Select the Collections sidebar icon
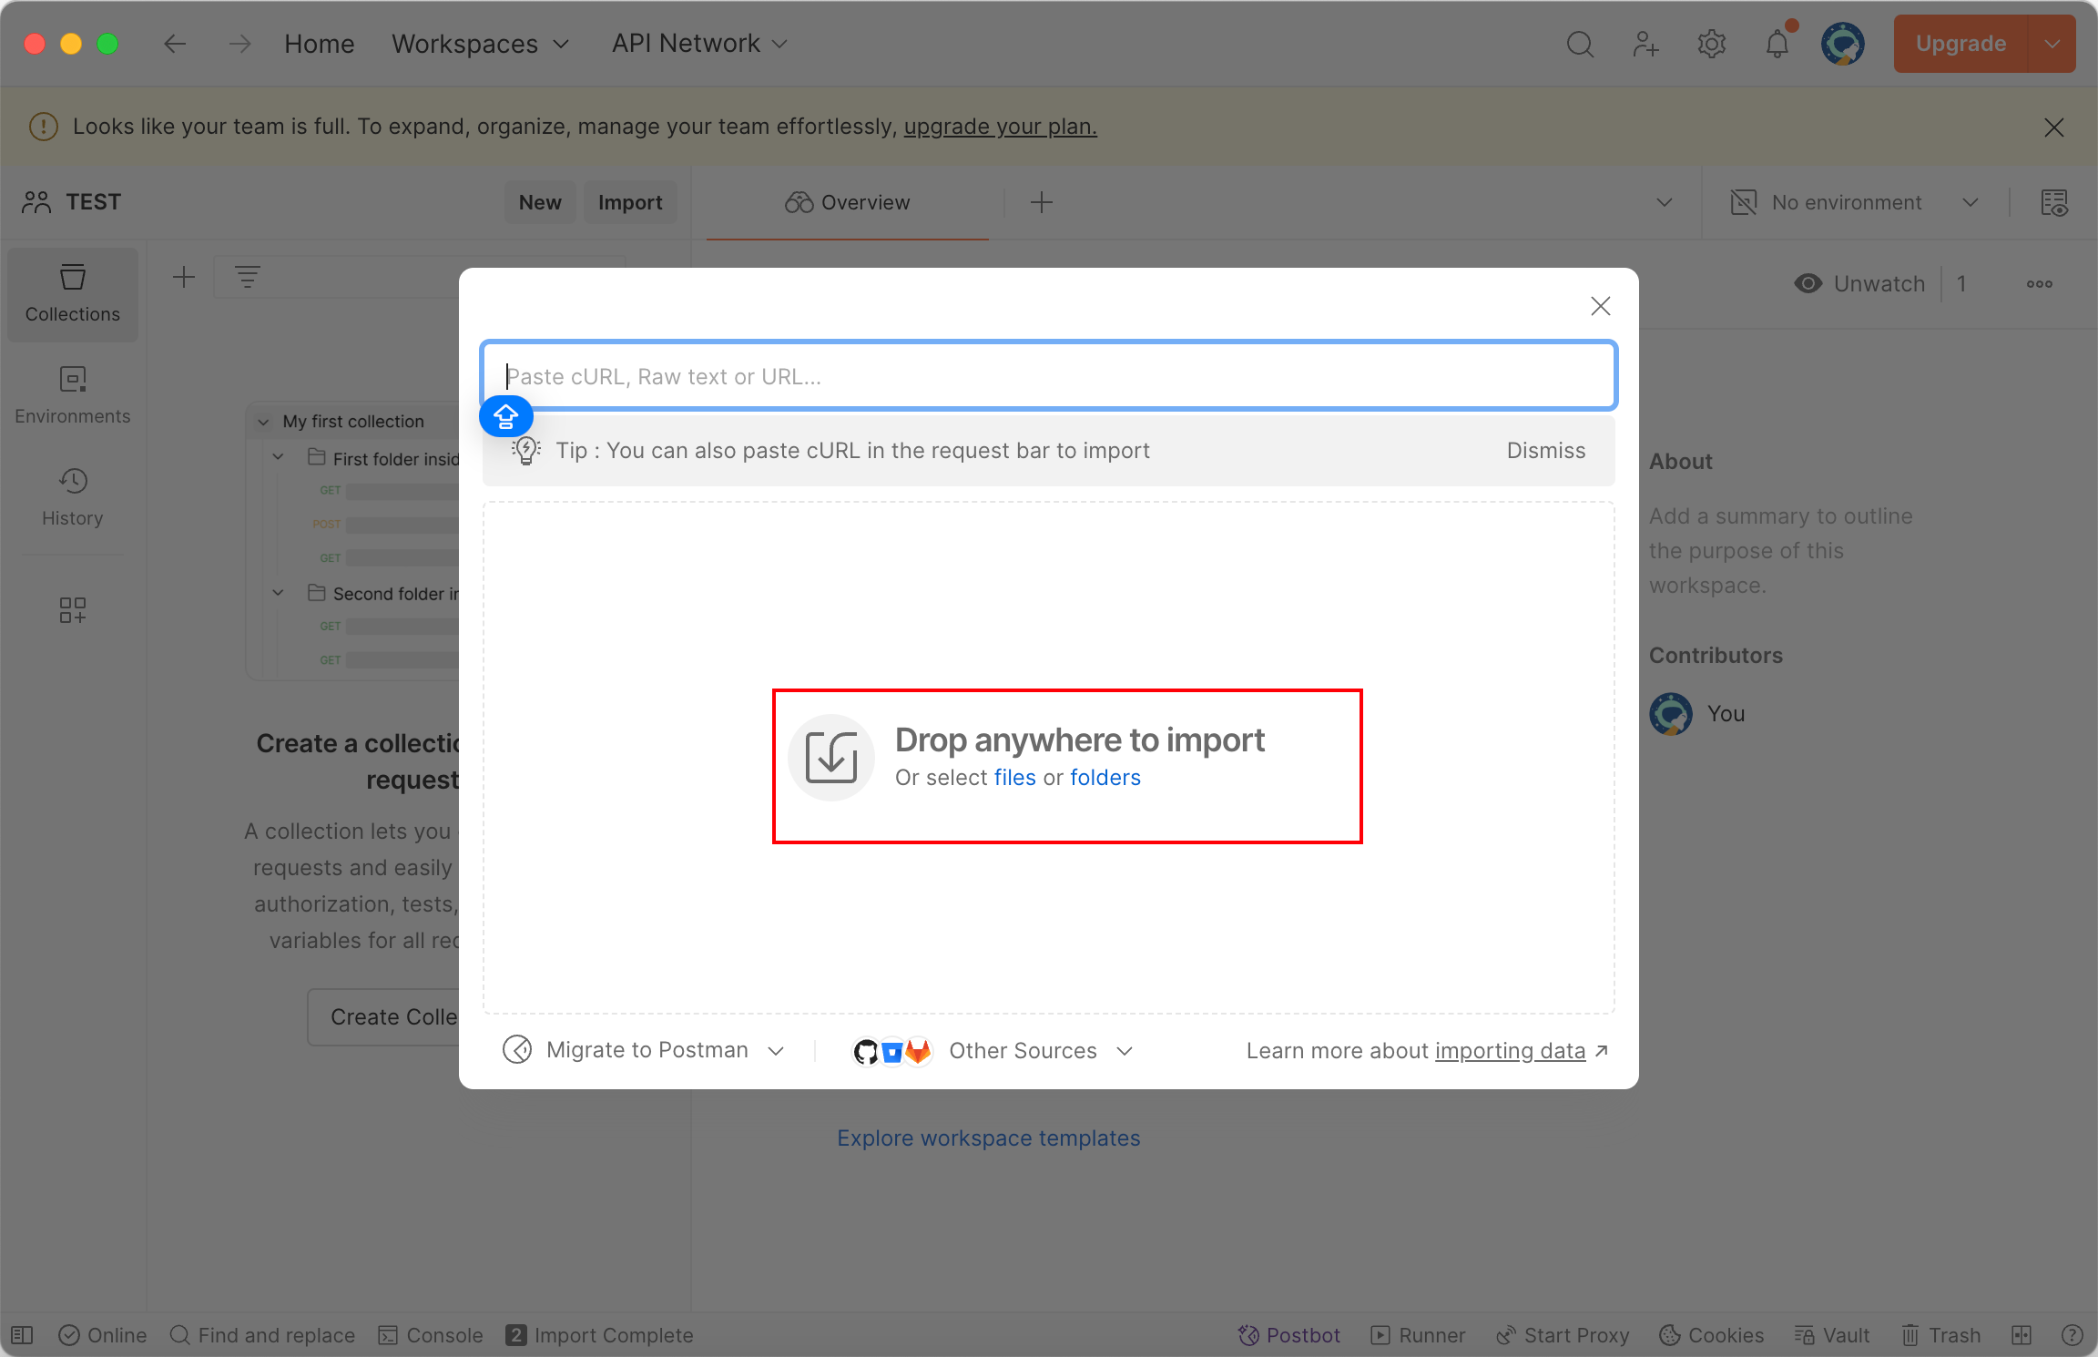The image size is (2098, 1357). 73,294
